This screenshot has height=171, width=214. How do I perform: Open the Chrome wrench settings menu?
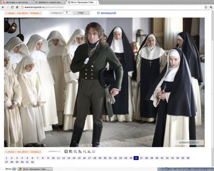pos(211,7)
